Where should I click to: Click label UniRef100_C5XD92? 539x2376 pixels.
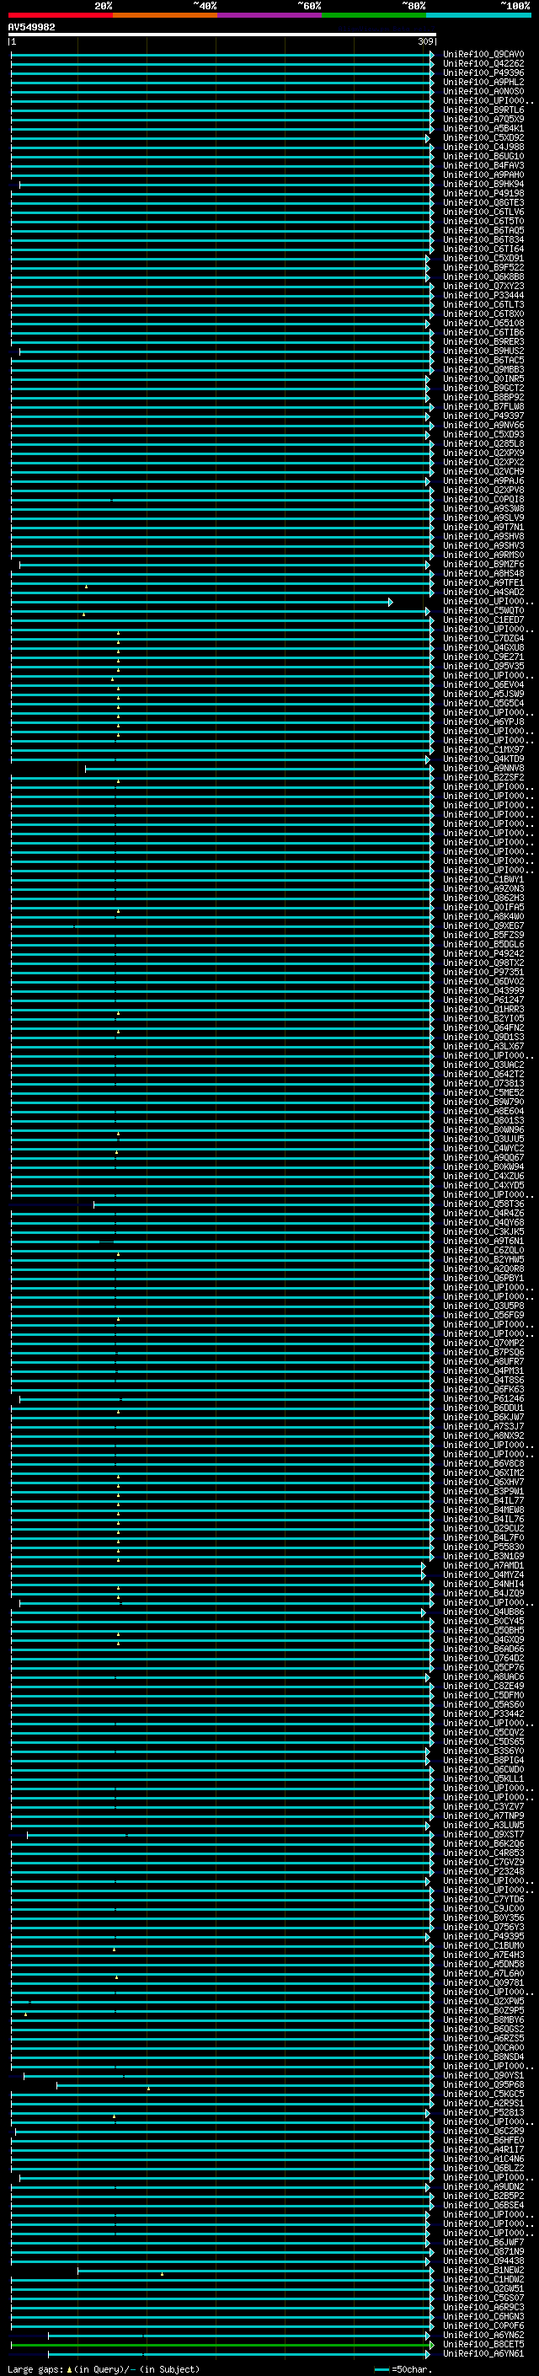tap(483, 137)
